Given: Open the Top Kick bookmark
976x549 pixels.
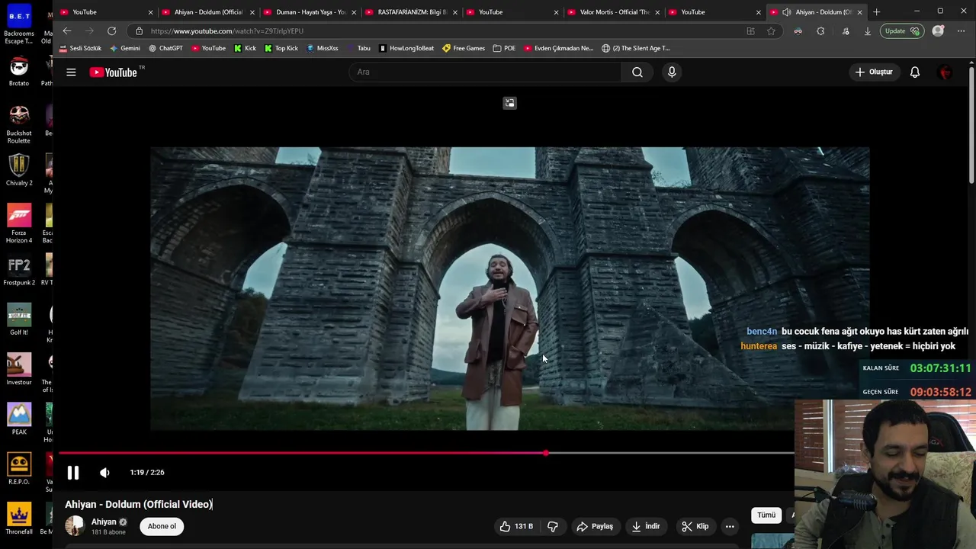Looking at the screenshot, I should [x=281, y=48].
